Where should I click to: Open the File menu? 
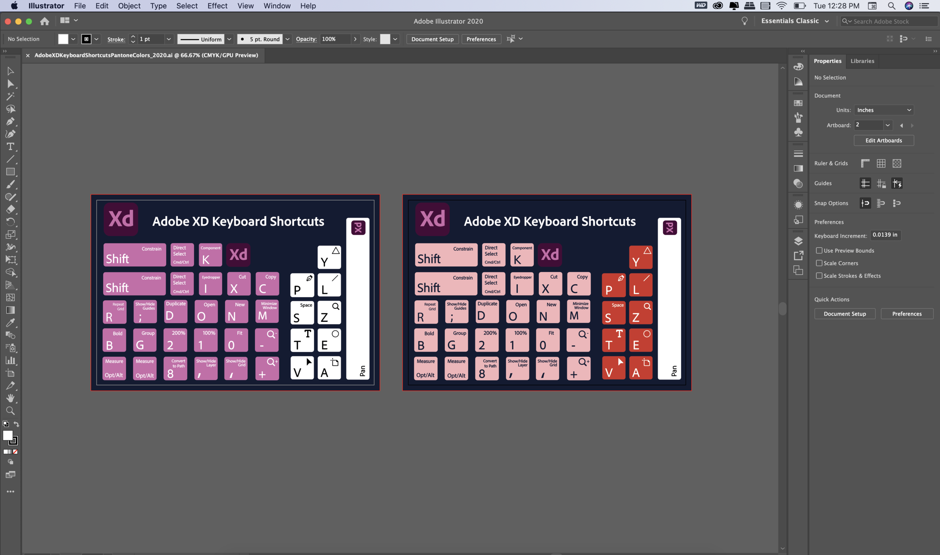point(80,6)
